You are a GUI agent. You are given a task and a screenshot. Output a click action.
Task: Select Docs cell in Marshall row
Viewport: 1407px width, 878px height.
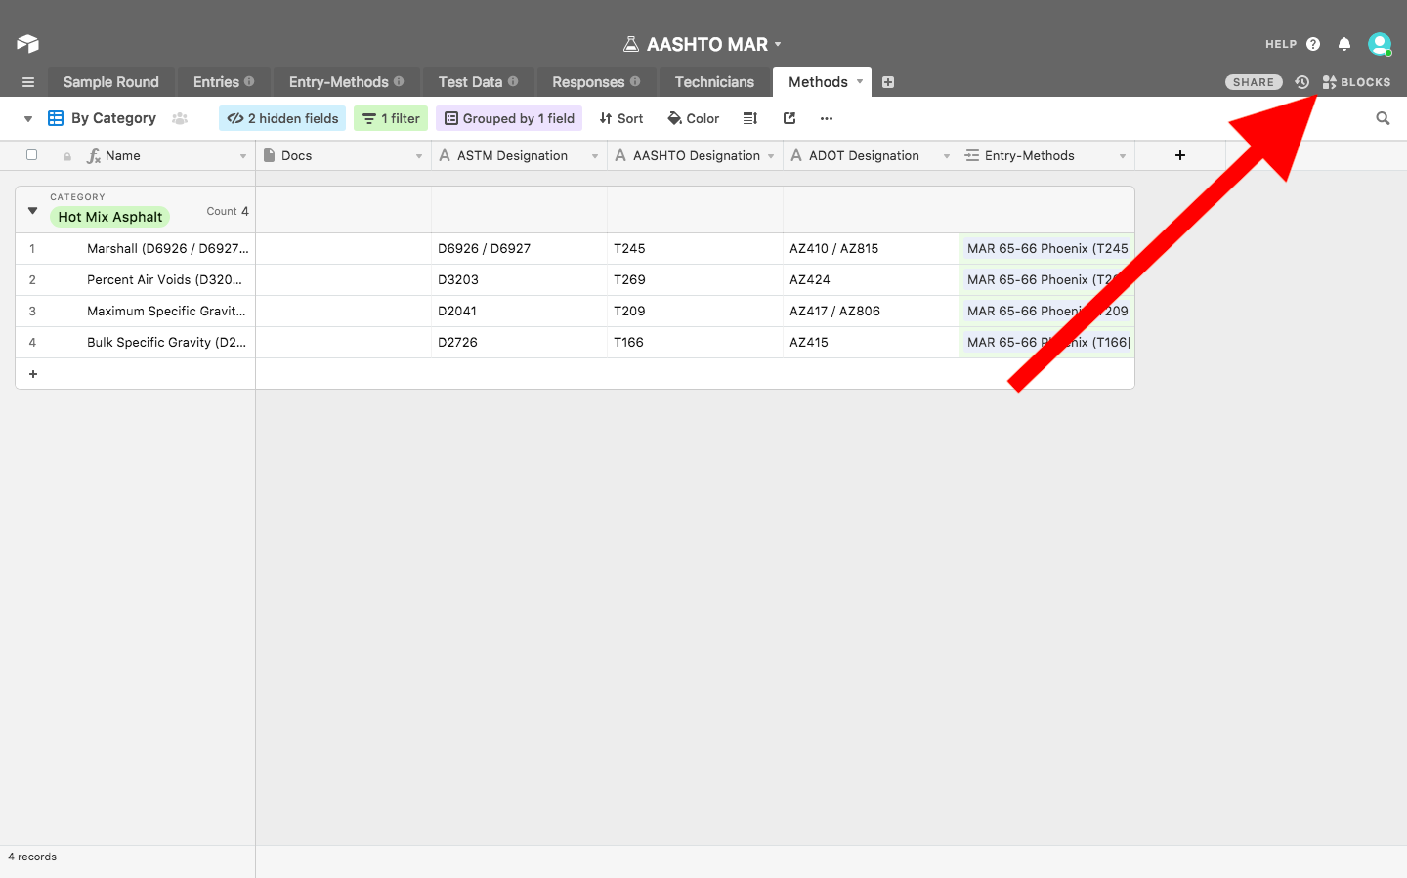(x=343, y=248)
